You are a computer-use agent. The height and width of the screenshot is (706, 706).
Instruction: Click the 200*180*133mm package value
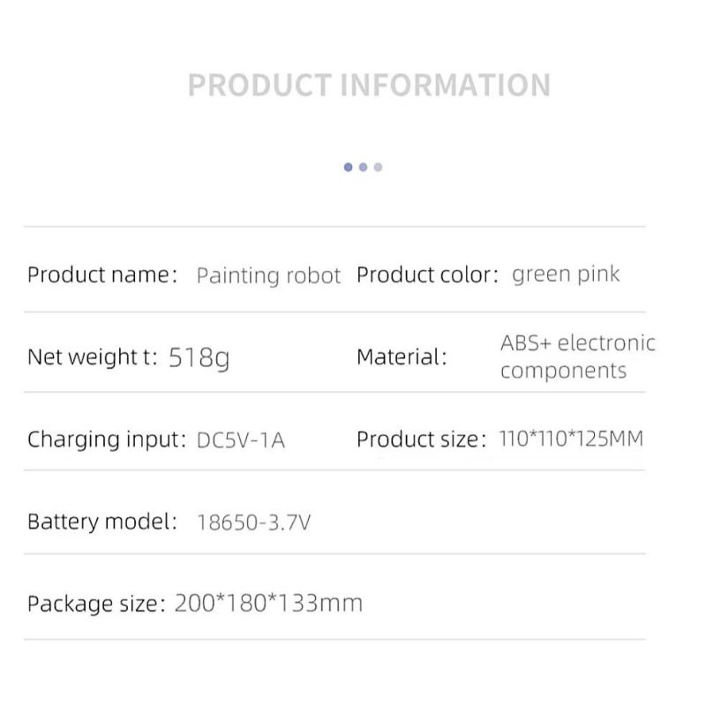pos(268,604)
